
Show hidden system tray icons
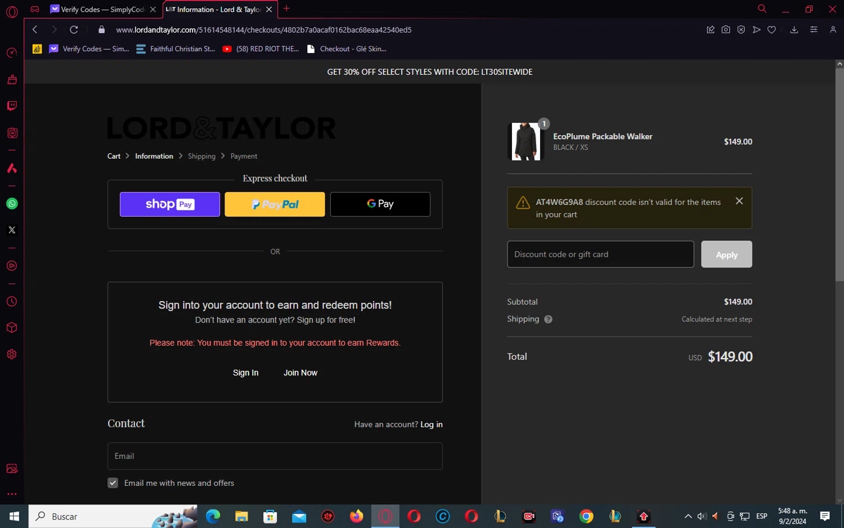[x=688, y=516]
